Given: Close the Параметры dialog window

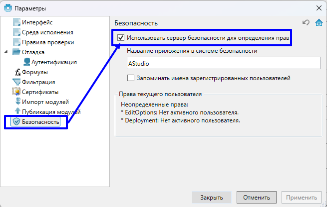Looking at the screenshot, I should click(x=319, y=8).
